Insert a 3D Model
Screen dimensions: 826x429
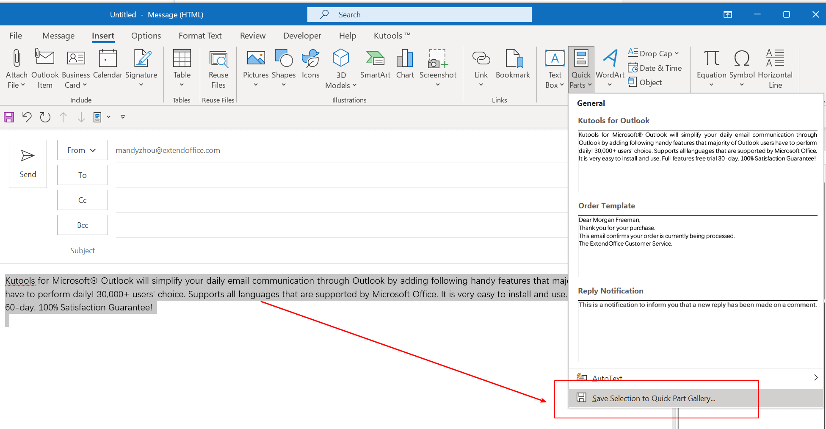pyautogui.click(x=340, y=69)
